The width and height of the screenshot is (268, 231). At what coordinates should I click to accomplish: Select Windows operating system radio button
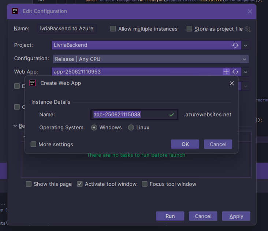[x=94, y=127]
